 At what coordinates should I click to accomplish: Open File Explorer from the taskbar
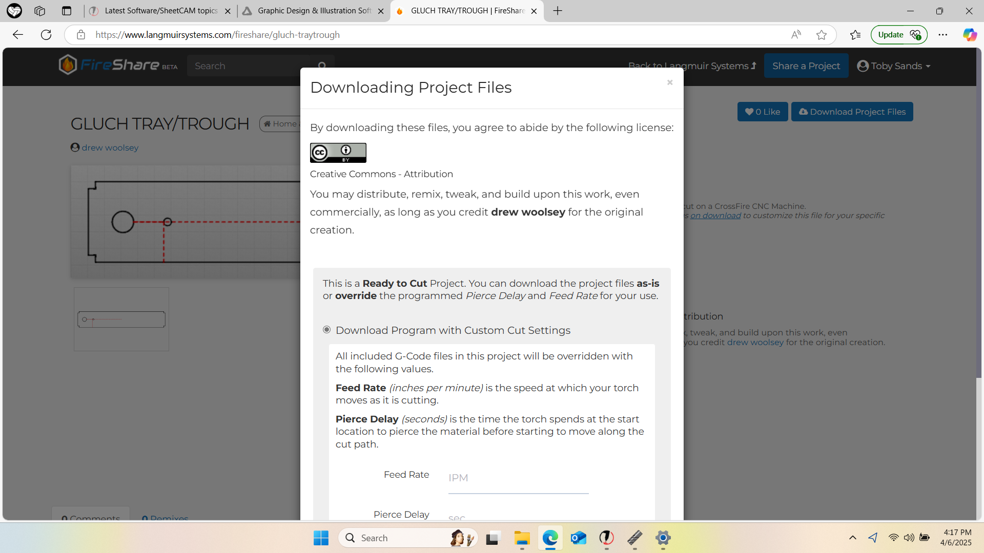522,538
